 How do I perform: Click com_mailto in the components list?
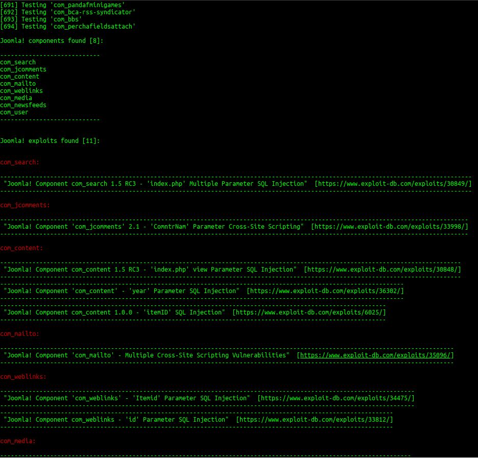(x=18, y=84)
